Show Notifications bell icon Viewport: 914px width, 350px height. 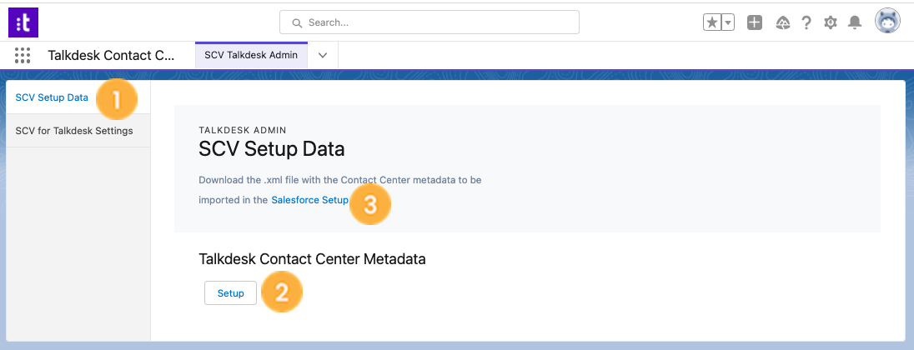pyautogui.click(x=855, y=22)
